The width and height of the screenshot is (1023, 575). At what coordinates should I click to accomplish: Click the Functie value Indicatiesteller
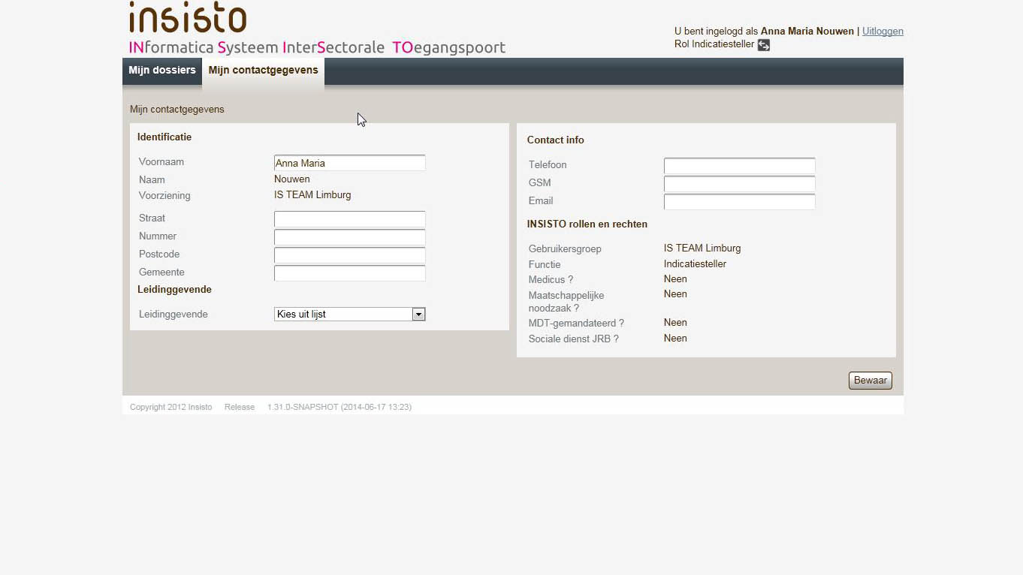[x=695, y=264]
